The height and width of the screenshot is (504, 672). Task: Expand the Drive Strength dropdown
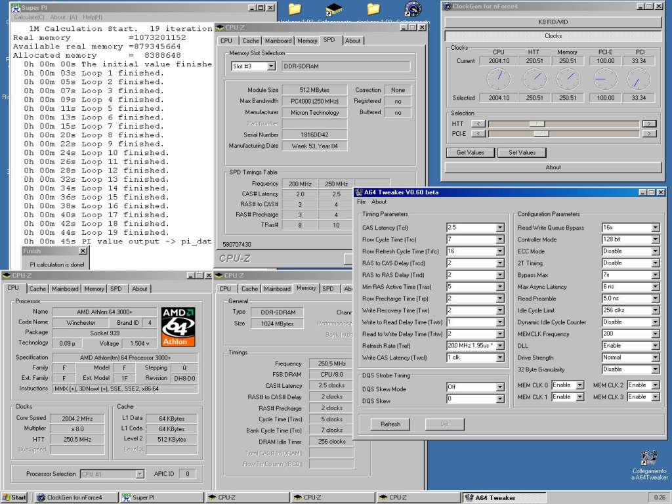tap(656, 358)
